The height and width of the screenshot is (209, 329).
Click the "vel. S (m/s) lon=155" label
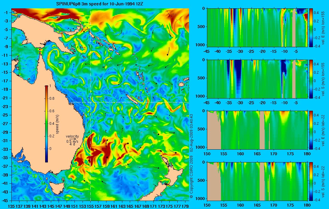[x=324, y=79]
